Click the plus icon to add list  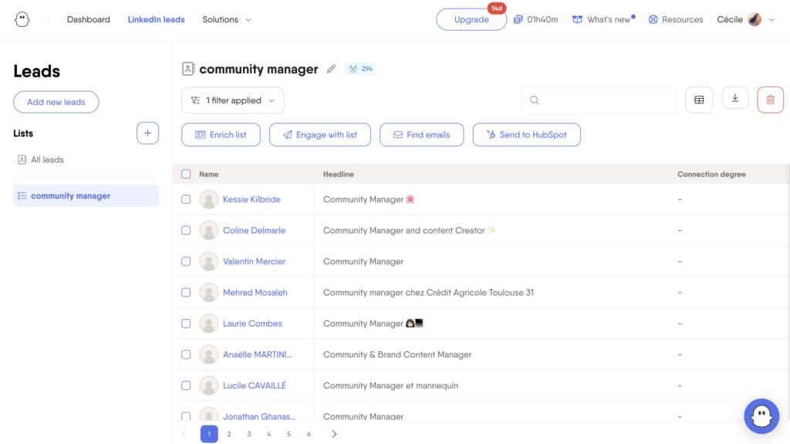pos(147,133)
